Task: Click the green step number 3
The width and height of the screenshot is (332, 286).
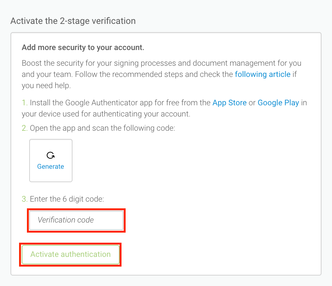Action: (25, 199)
